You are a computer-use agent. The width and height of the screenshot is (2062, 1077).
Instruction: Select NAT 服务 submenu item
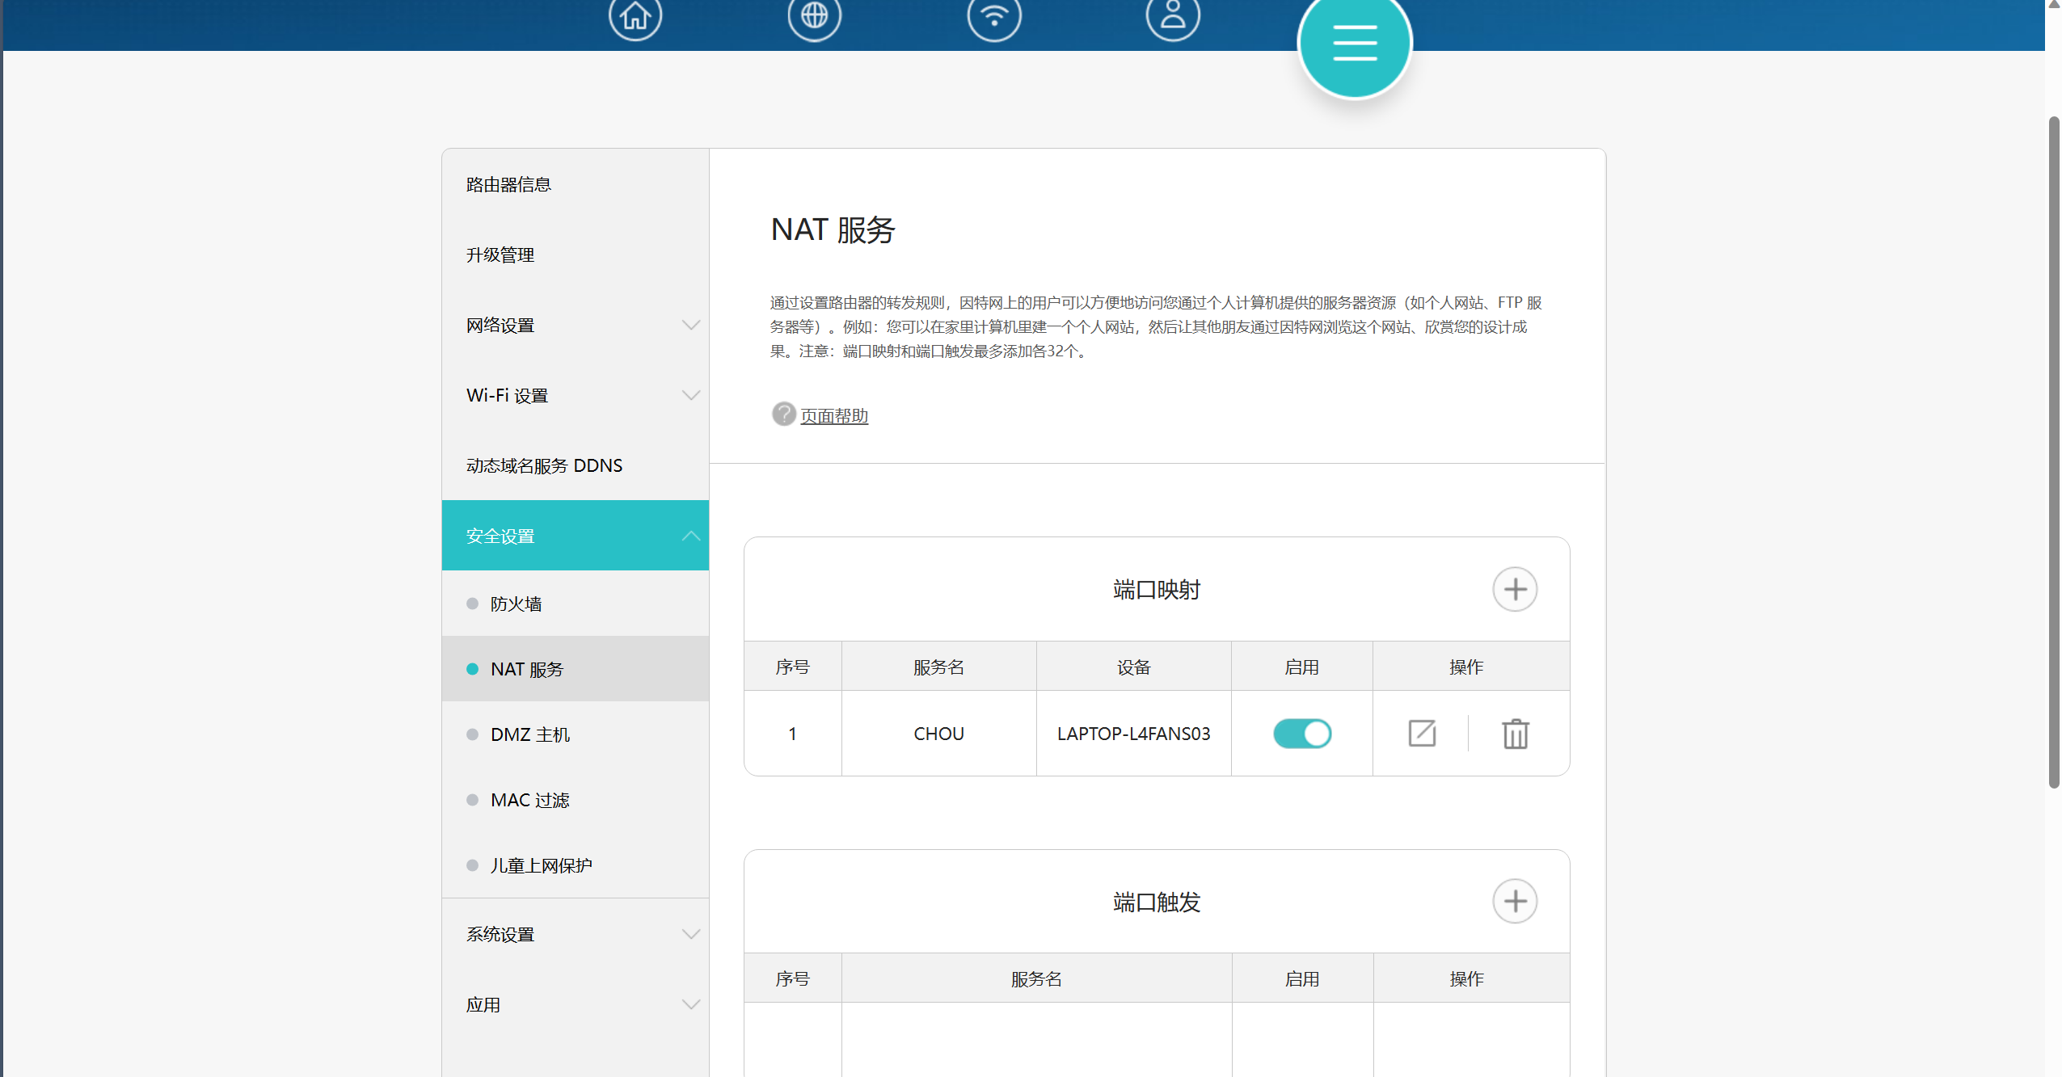click(575, 669)
